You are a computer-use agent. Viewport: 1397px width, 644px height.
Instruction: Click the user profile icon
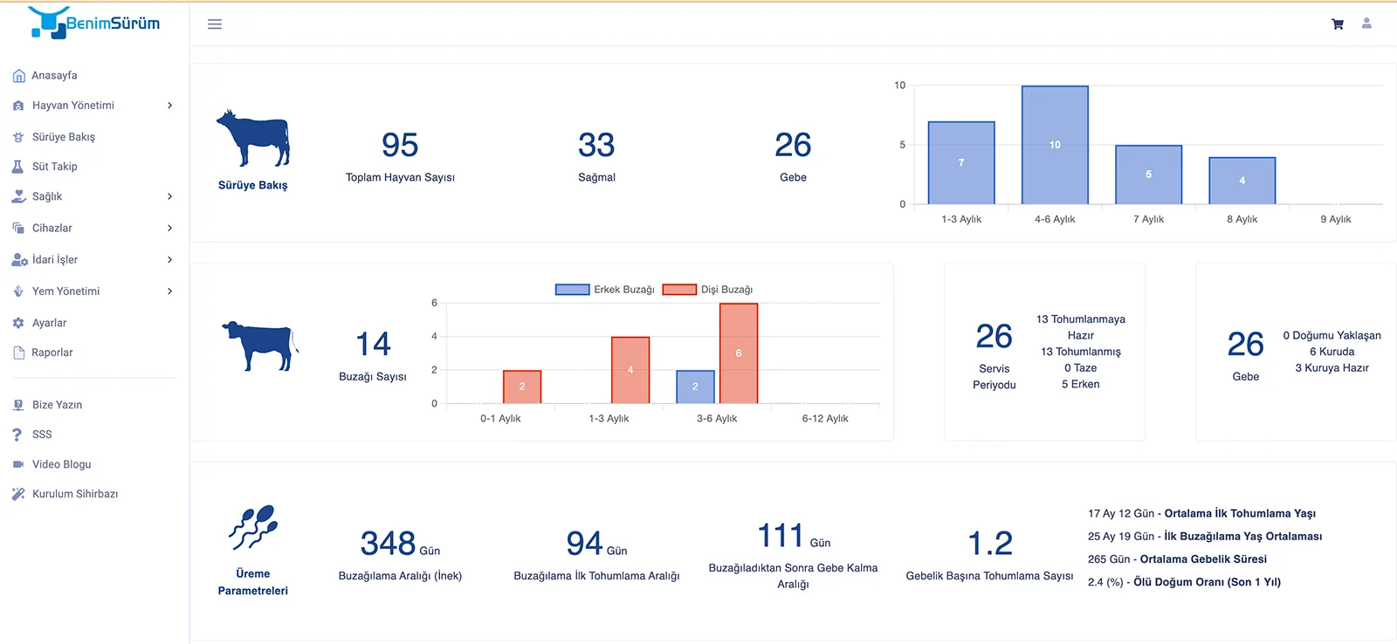tap(1366, 24)
